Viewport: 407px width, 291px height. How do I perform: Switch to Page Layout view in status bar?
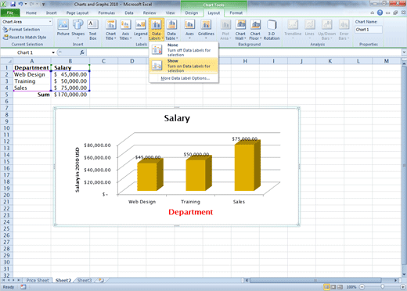333,287
